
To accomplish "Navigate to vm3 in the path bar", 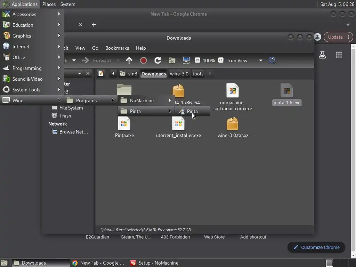I will coord(129,74).
